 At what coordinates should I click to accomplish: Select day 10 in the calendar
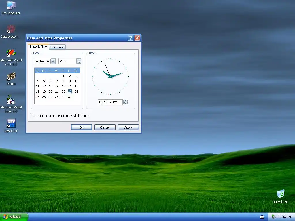(x=76, y=81)
